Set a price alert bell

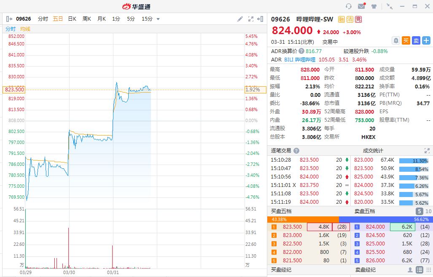(396, 40)
